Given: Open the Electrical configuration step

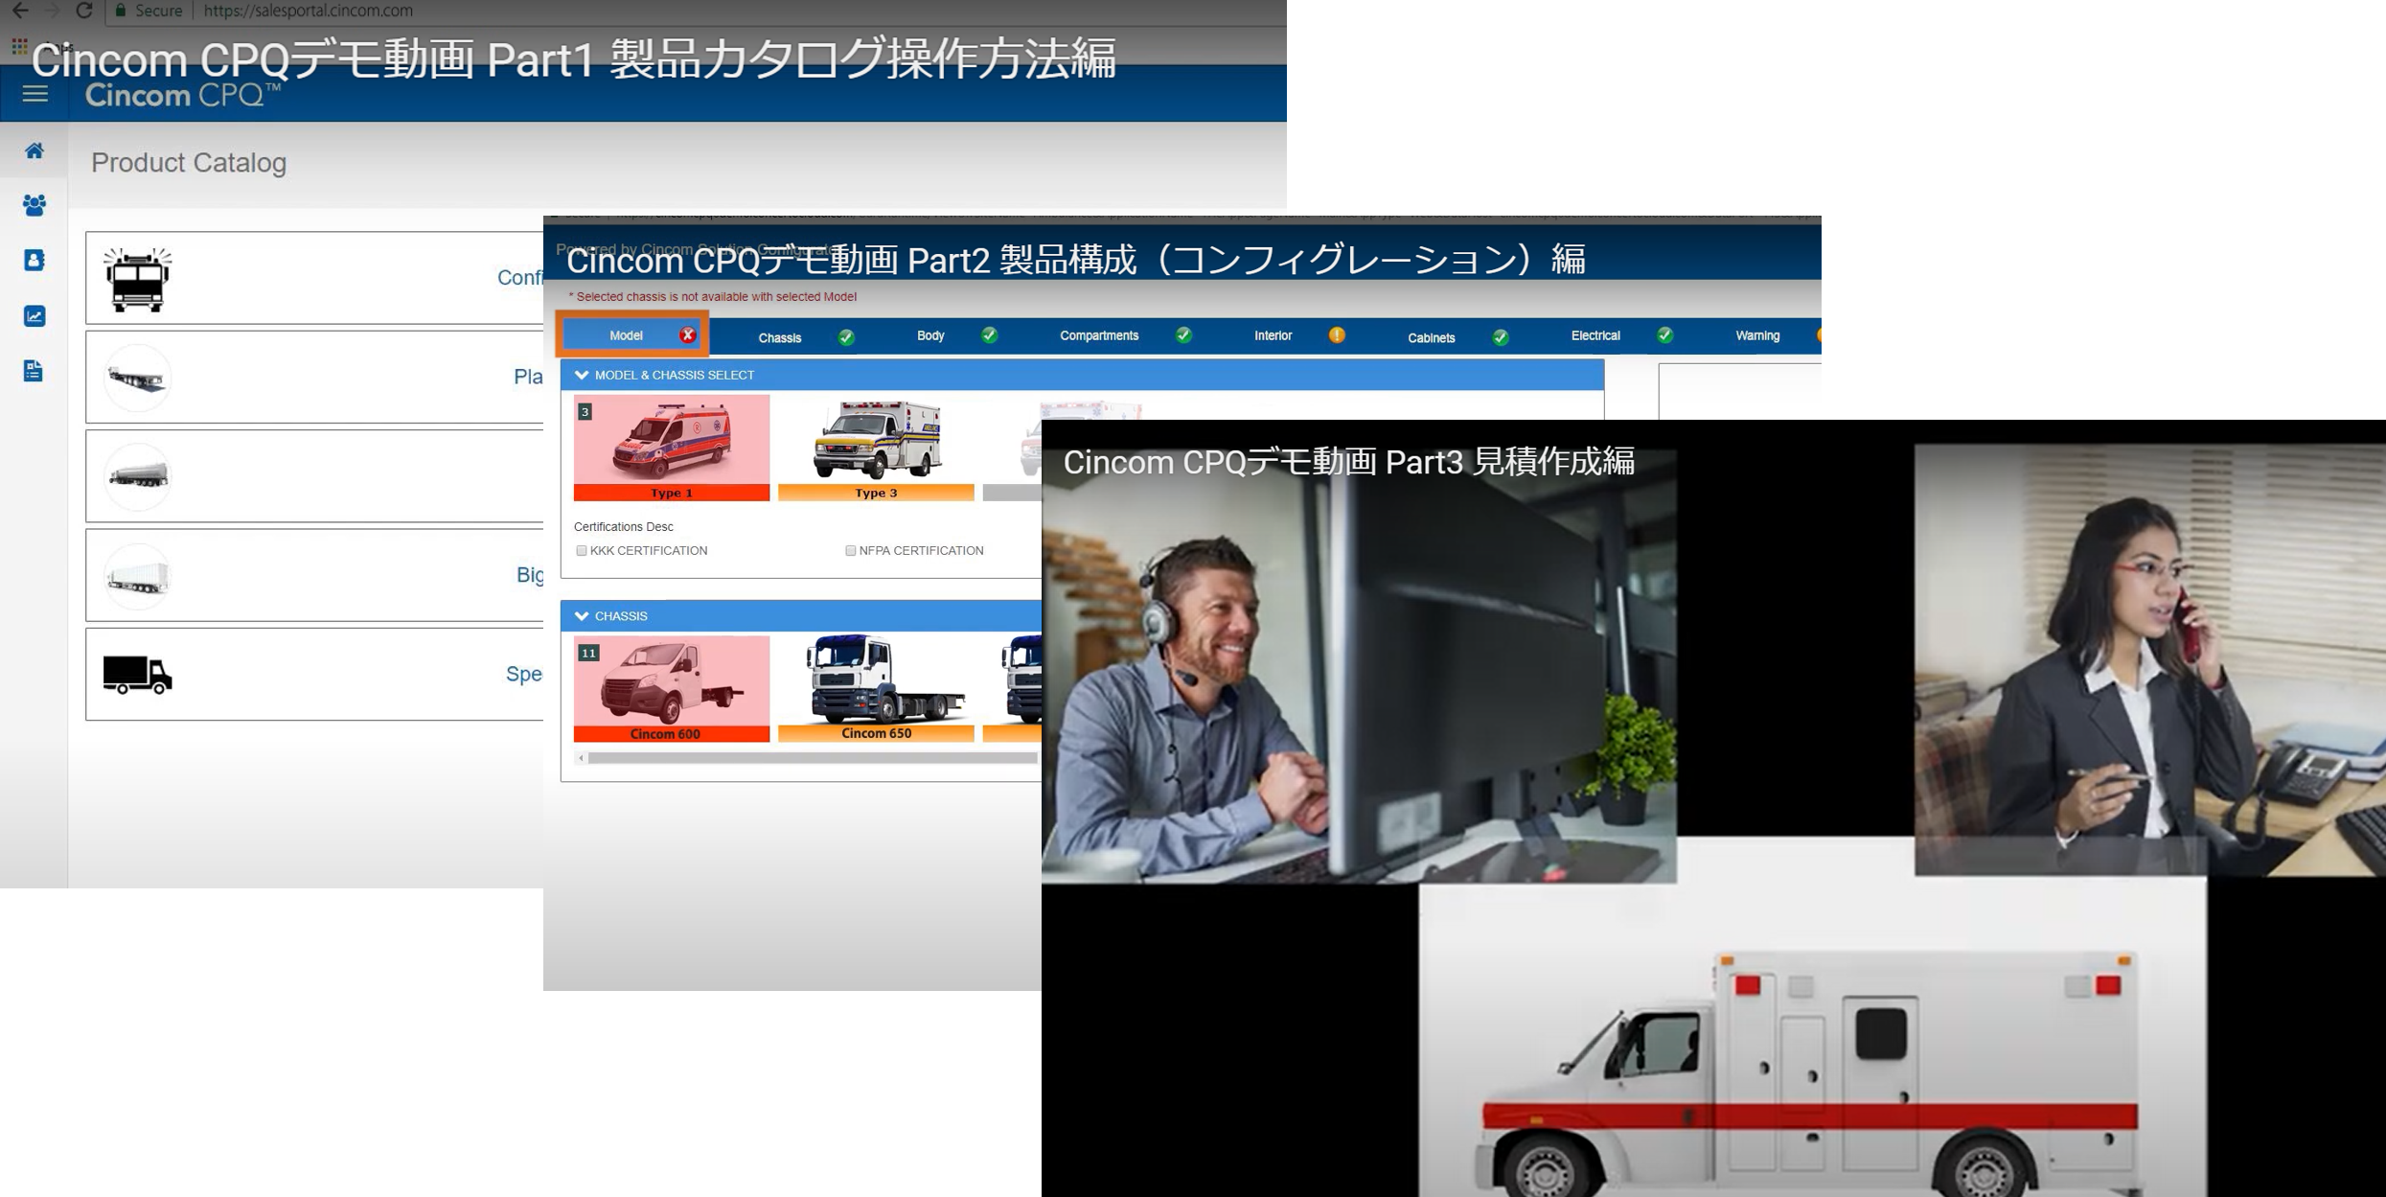Looking at the screenshot, I should tap(1594, 335).
